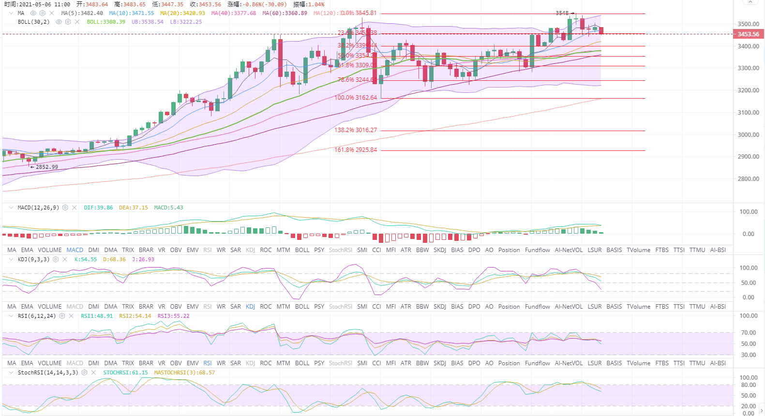The height and width of the screenshot is (416, 765).
Task: Remove the MA indicator with its X icon
Action: [x=52, y=13]
